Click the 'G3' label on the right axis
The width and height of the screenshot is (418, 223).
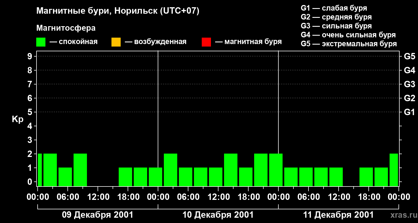(x=410, y=84)
